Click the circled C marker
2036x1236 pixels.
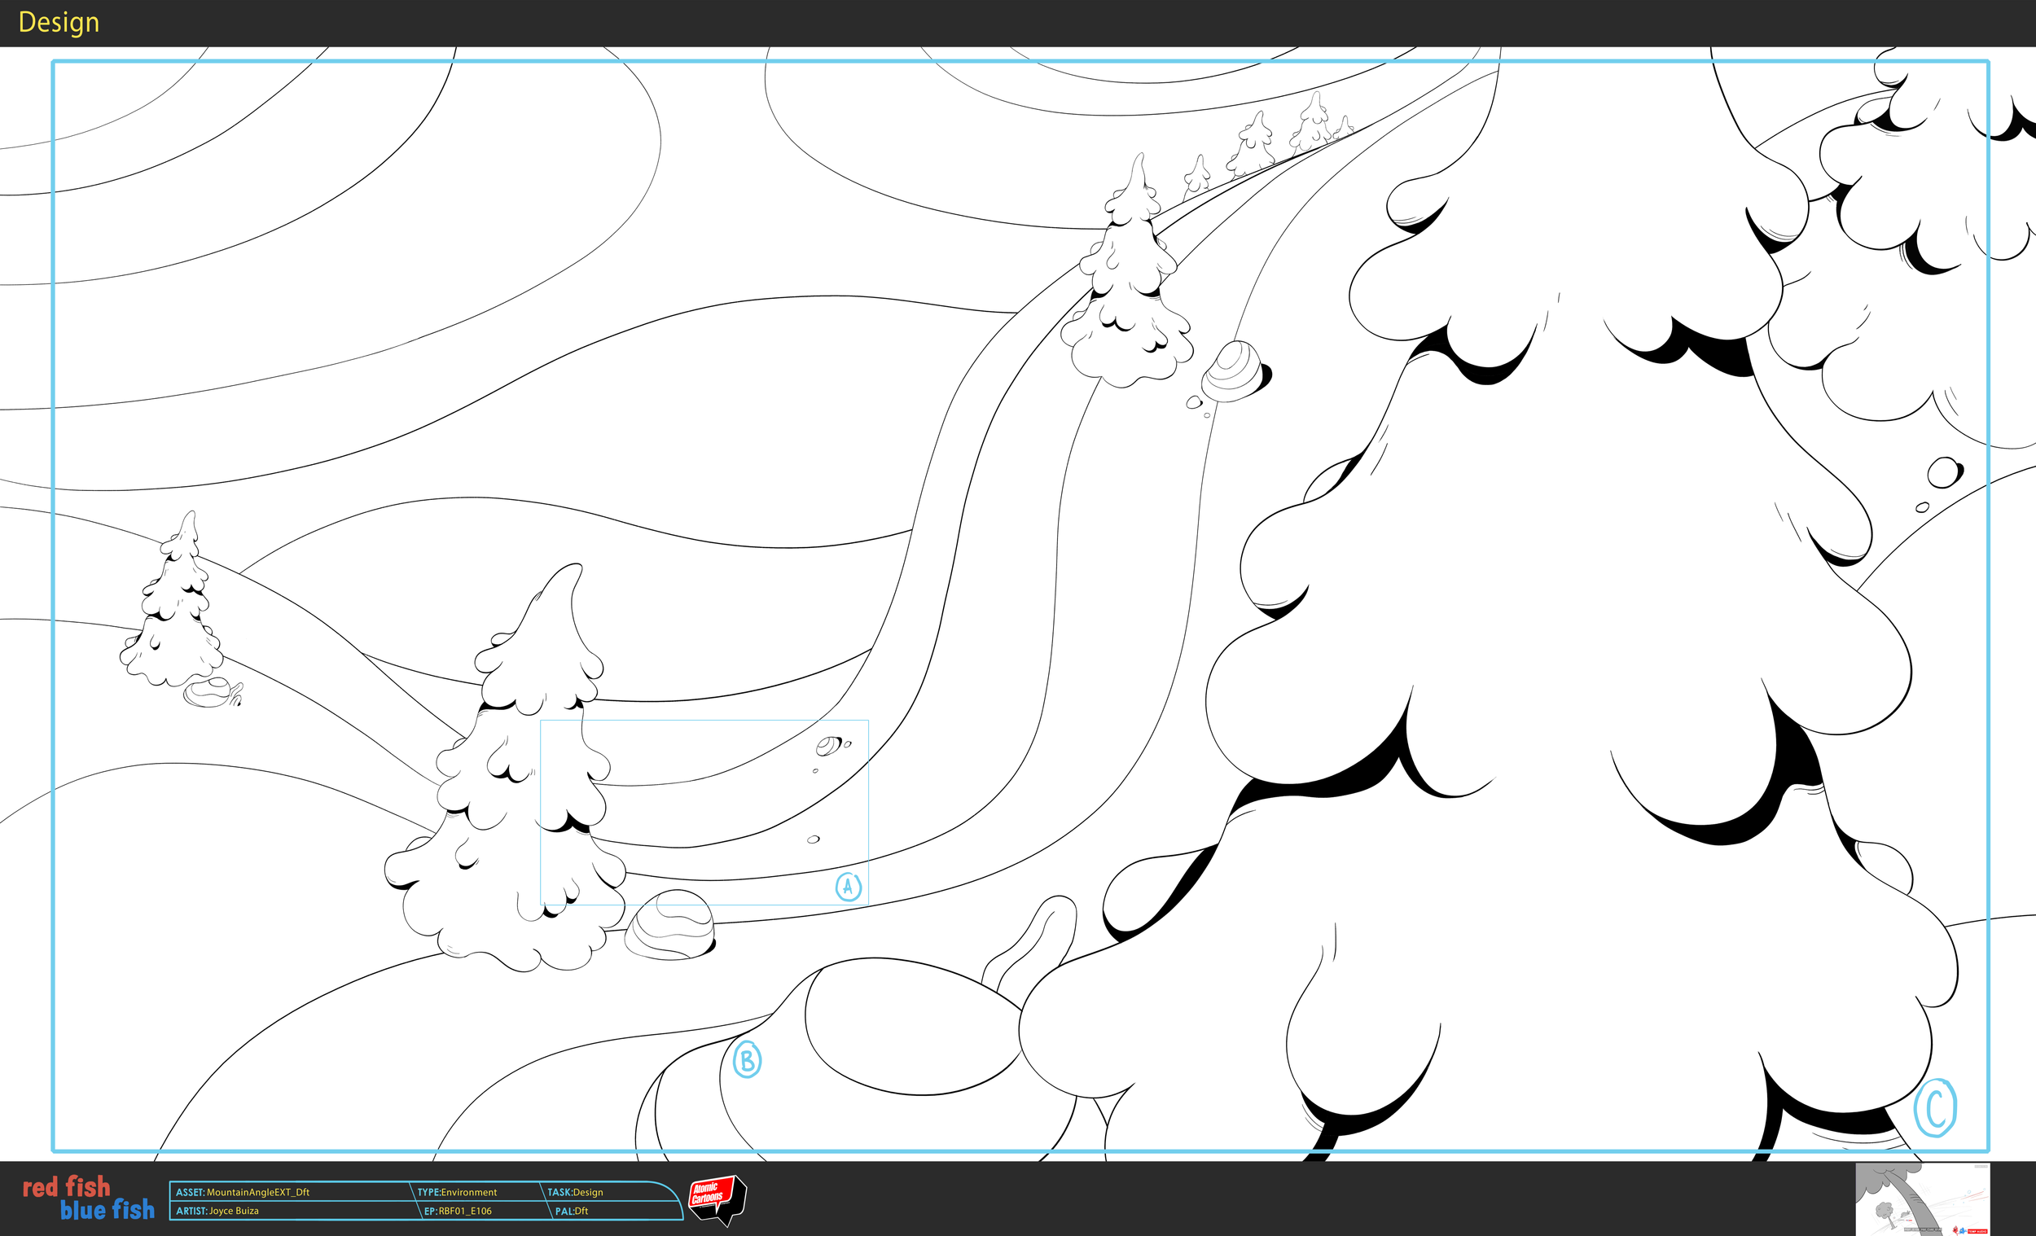1935,1108
